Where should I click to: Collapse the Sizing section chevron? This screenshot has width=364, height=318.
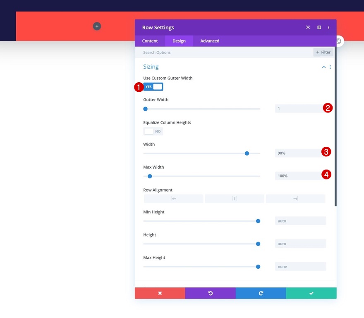tap(323, 67)
